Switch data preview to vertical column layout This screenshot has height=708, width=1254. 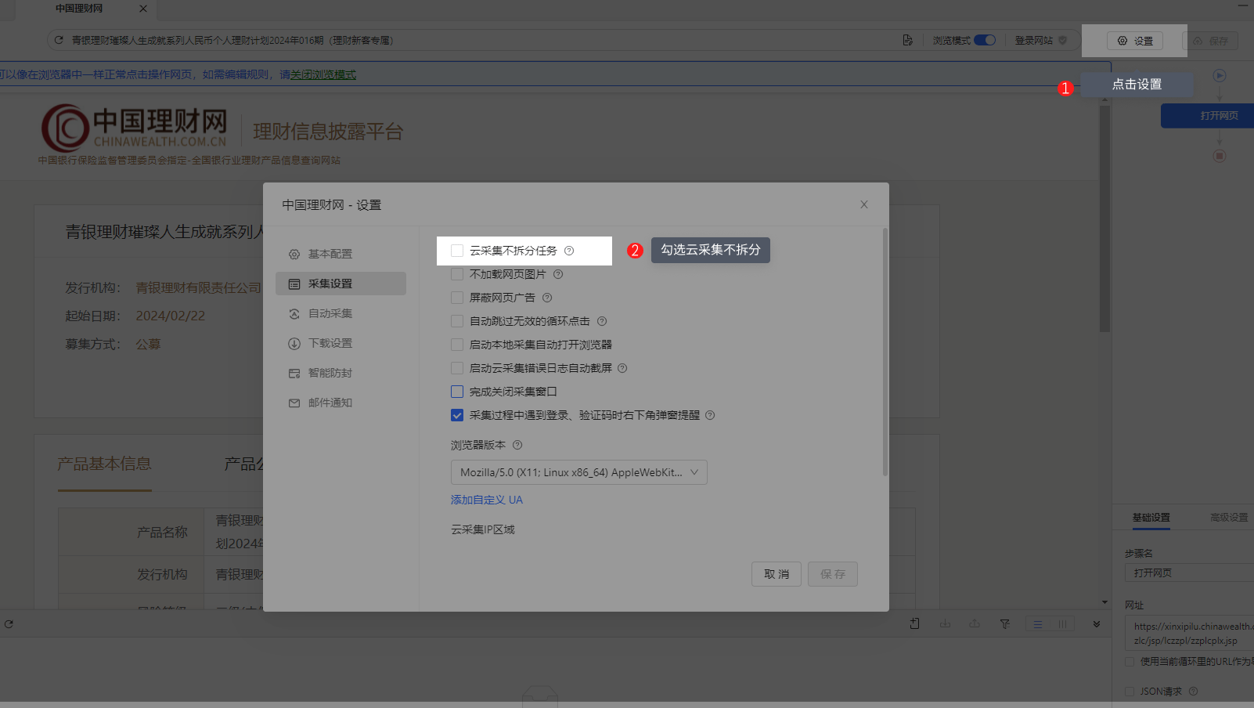[1062, 624]
